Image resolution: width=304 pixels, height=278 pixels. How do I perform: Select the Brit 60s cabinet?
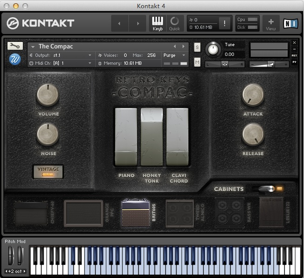pos(136,213)
